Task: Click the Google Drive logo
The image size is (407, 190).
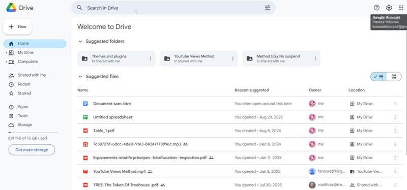Action: (x=11, y=8)
